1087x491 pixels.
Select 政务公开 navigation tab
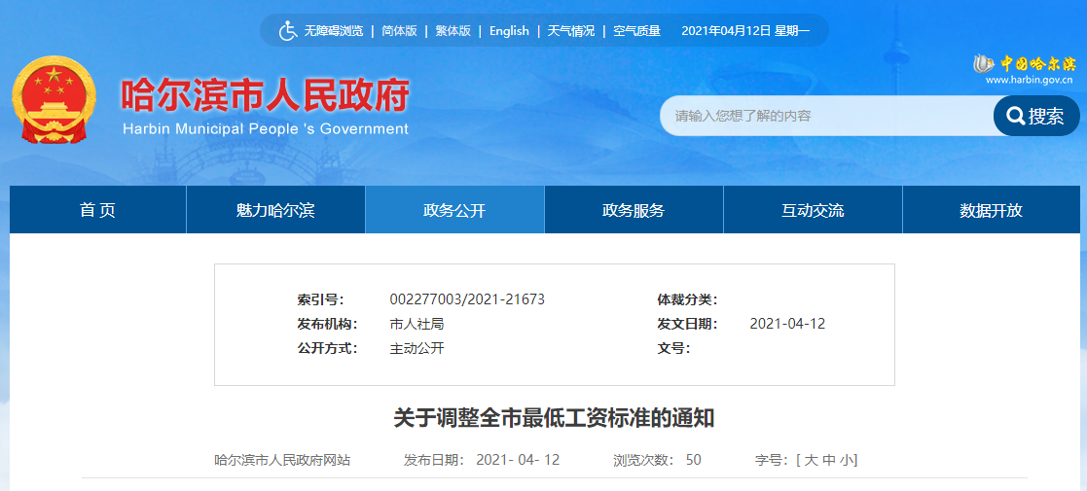pos(454,210)
